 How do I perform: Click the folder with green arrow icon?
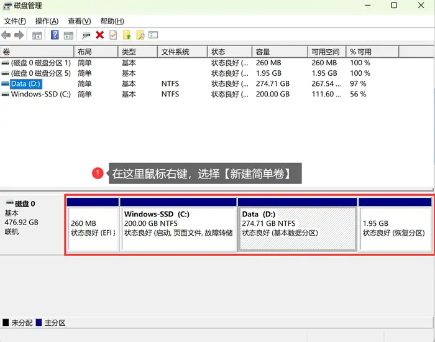pos(127,35)
